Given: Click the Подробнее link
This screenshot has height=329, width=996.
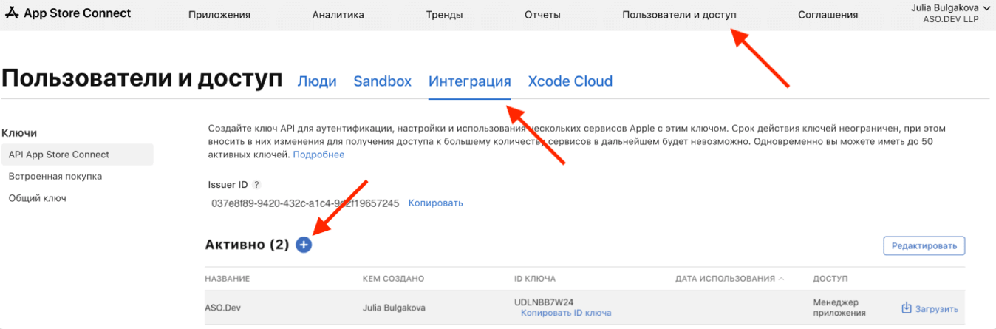Looking at the screenshot, I should [x=318, y=155].
